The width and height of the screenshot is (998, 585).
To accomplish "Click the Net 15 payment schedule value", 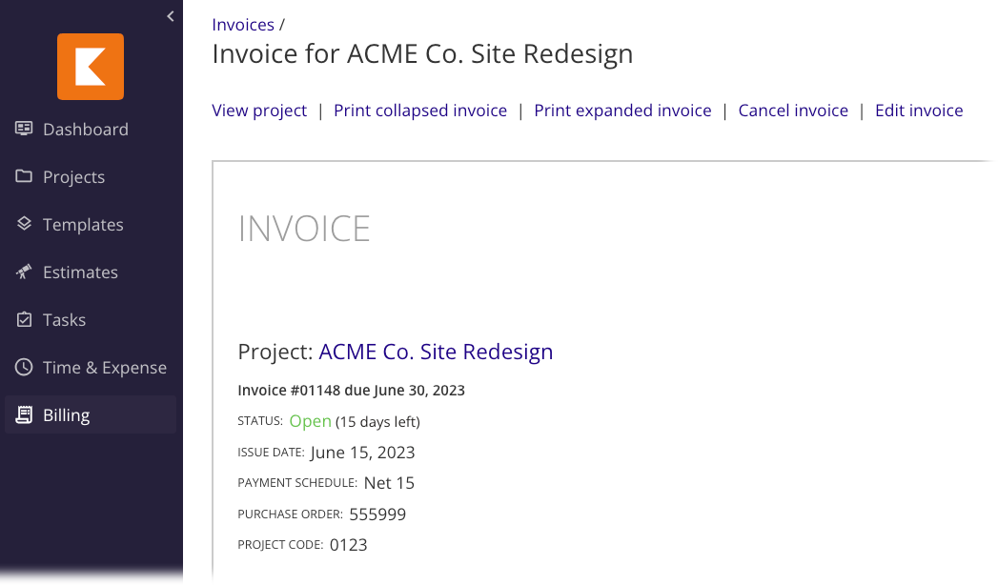I will pos(389,483).
